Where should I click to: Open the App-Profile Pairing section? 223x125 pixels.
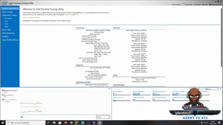click(x=10, y=40)
